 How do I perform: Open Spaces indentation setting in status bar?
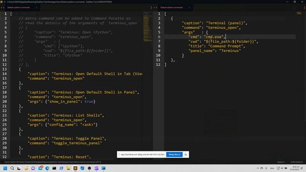point(281,162)
